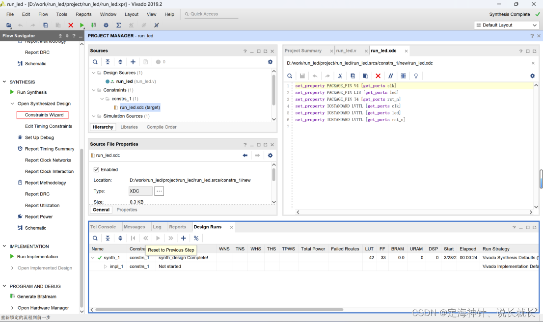Launch selected runs in Design Runs
The image size is (543, 322).
(x=158, y=238)
